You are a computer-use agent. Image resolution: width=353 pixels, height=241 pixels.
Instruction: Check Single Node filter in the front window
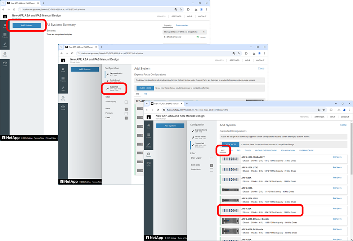coord(211,170)
